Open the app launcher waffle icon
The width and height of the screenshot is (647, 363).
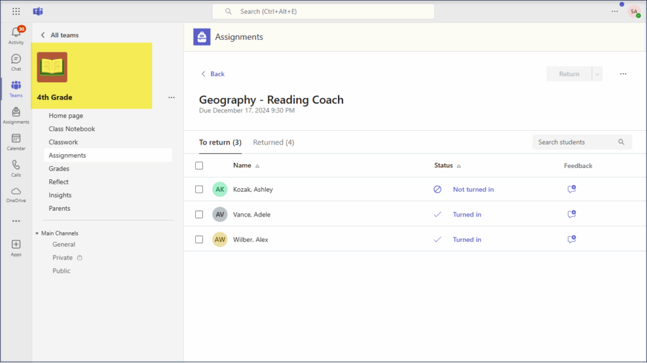click(x=16, y=11)
